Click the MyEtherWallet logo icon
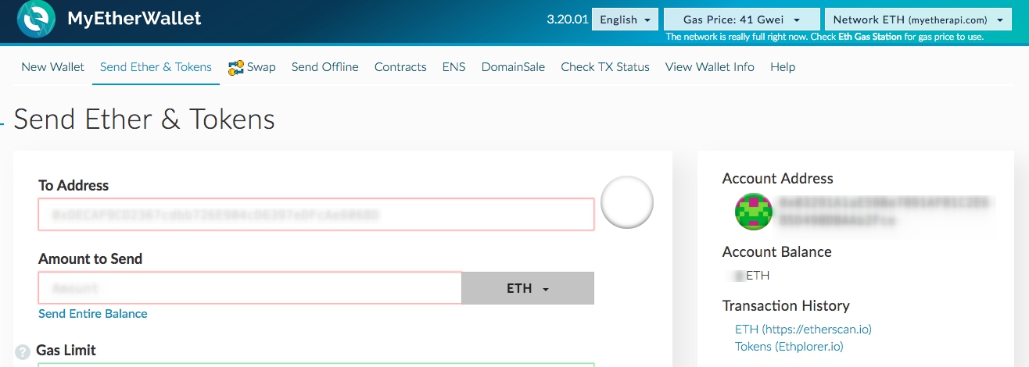1029x367 pixels. (36, 20)
